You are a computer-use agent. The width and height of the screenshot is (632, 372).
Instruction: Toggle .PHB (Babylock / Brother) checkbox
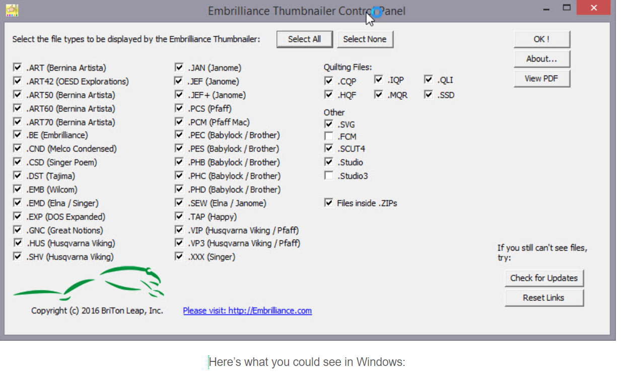click(x=179, y=162)
